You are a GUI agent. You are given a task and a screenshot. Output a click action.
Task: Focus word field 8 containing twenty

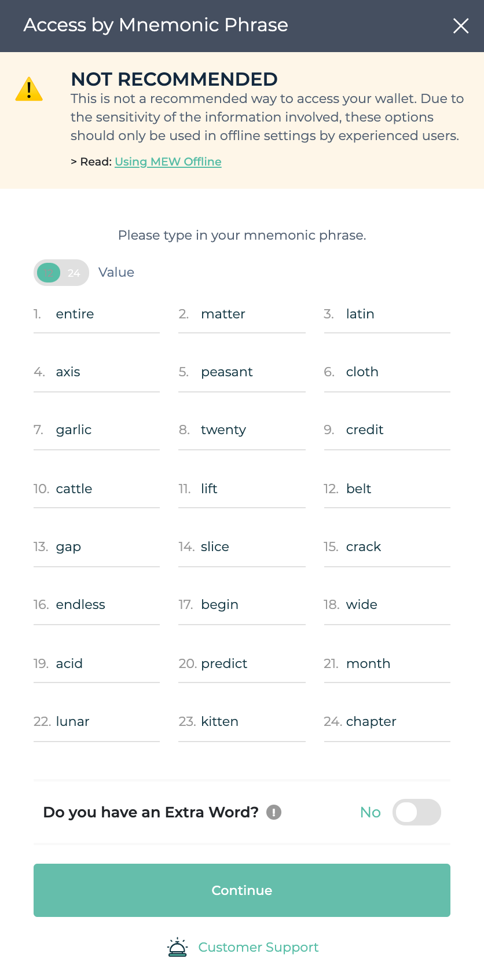pyautogui.click(x=242, y=430)
